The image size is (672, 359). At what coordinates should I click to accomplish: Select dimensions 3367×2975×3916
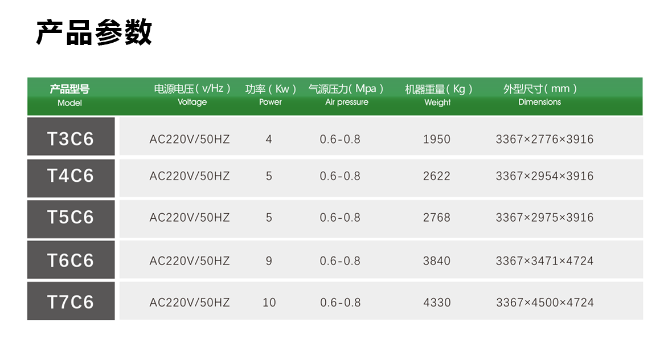point(544,218)
